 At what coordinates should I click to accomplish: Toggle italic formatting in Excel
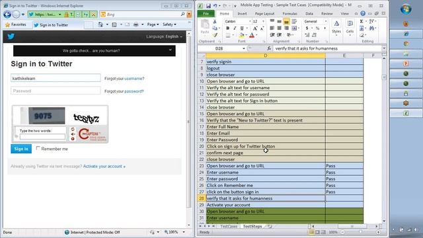pyautogui.click(x=235, y=28)
